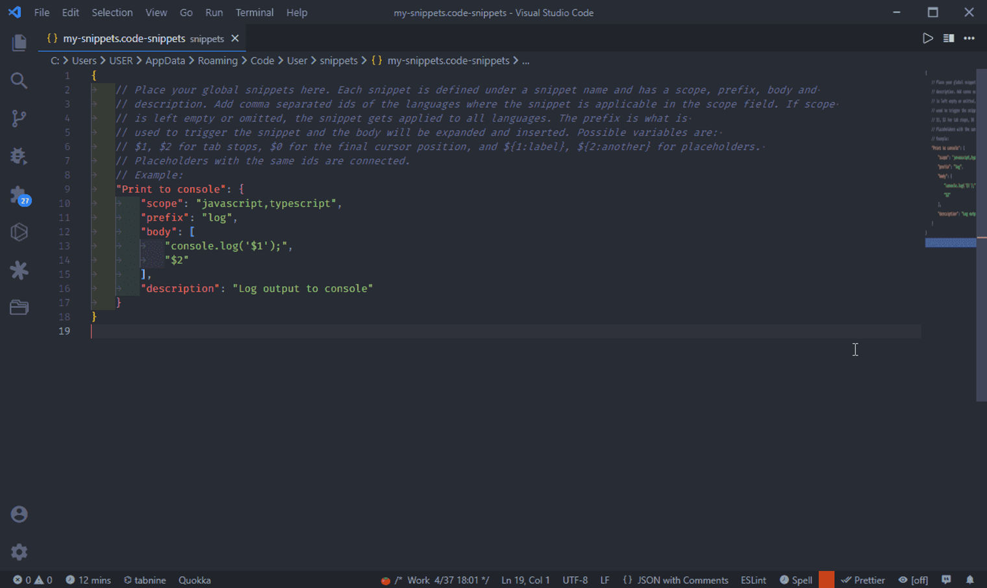Open notifications bell in status bar
This screenshot has height=588, width=987.
tap(970, 580)
